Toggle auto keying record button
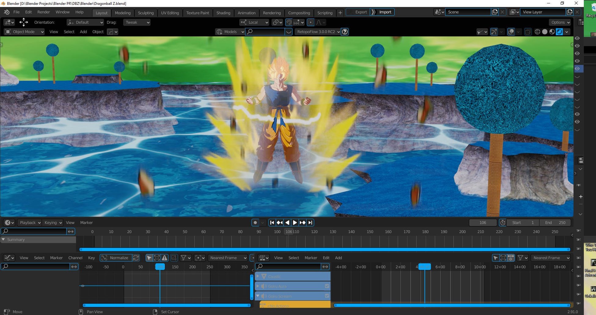The height and width of the screenshot is (315, 596). click(x=255, y=223)
